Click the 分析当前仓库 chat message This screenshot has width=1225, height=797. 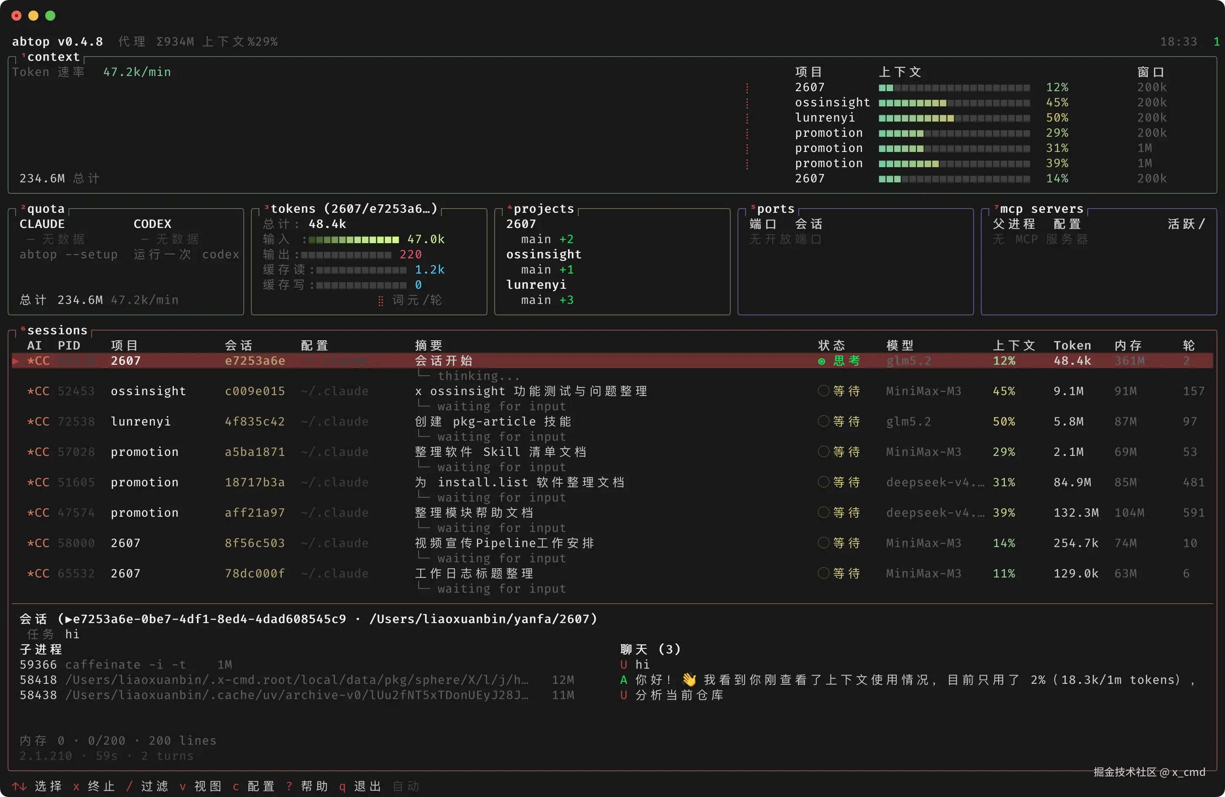(x=679, y=695)
